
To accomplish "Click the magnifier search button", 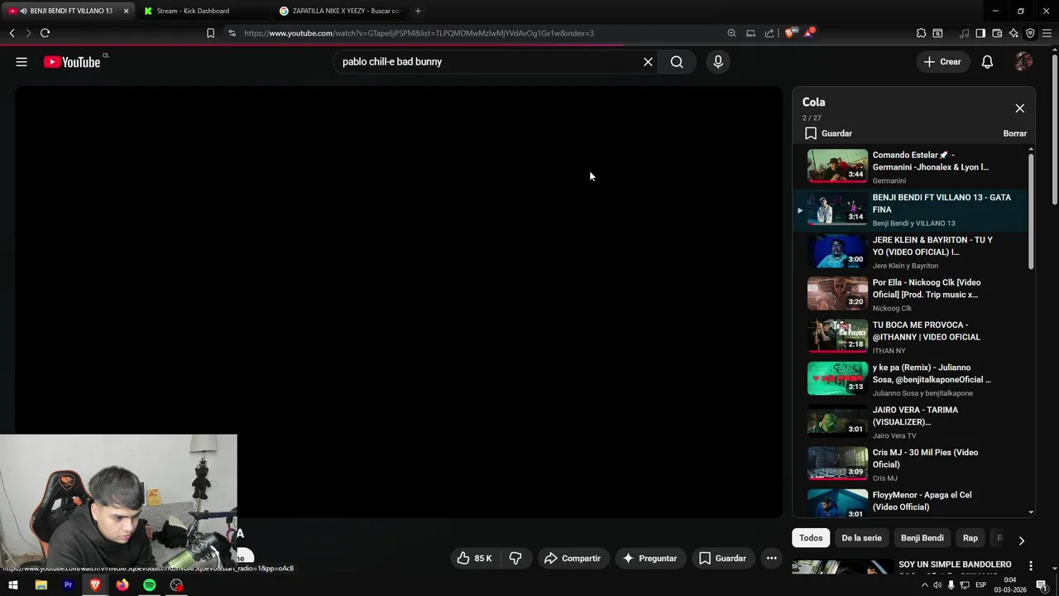I will click(x=677, y=62).
